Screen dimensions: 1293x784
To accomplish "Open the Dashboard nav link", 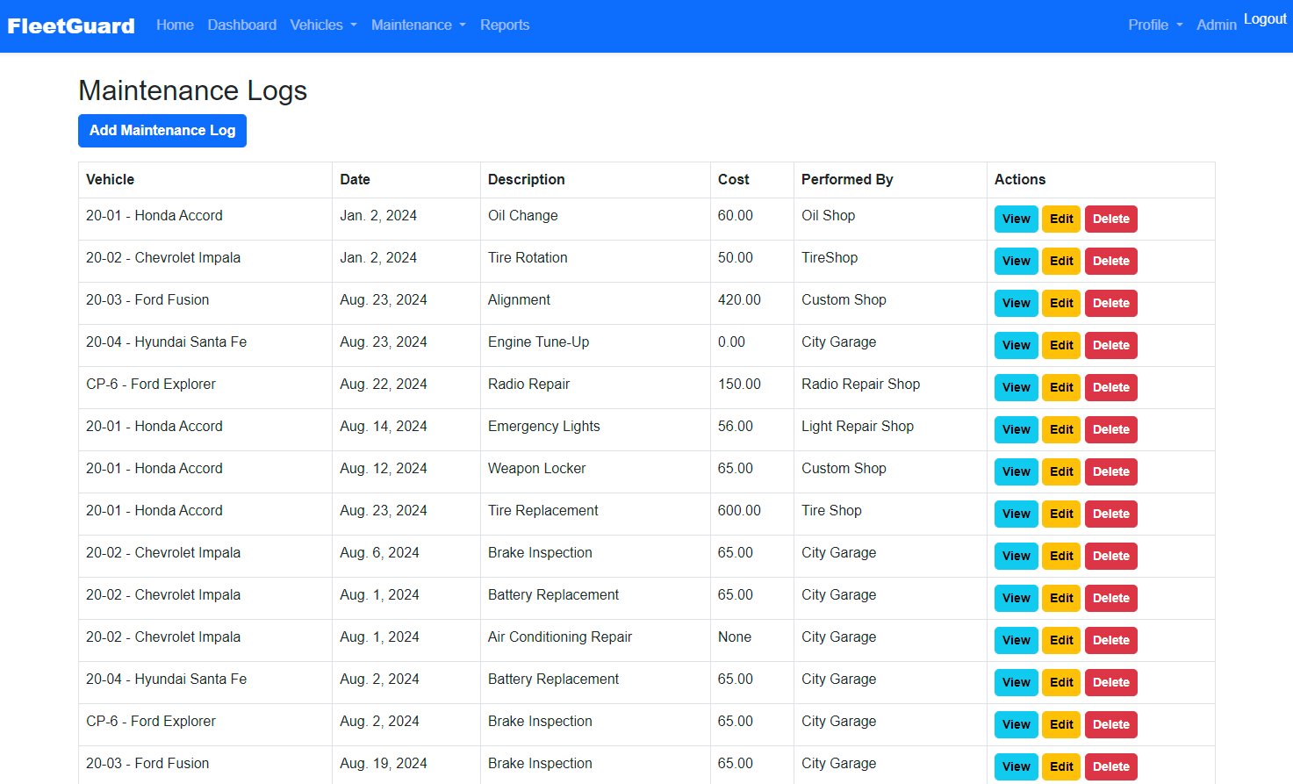I will [241, 25].
